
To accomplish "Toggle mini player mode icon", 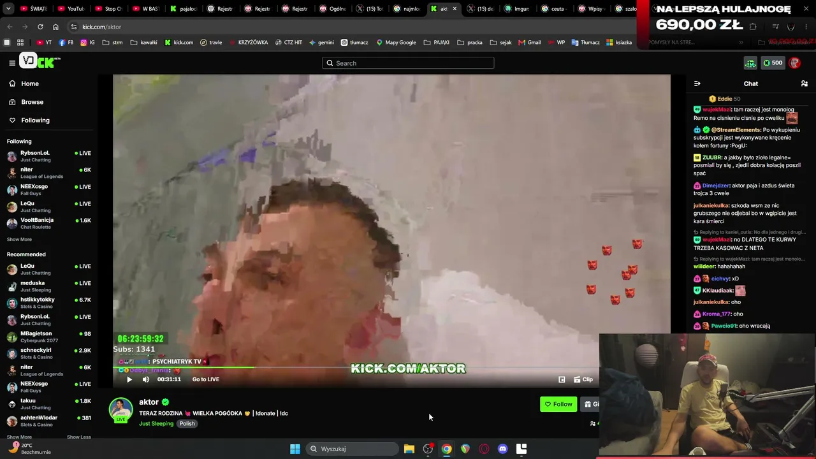I will (562, 379).
